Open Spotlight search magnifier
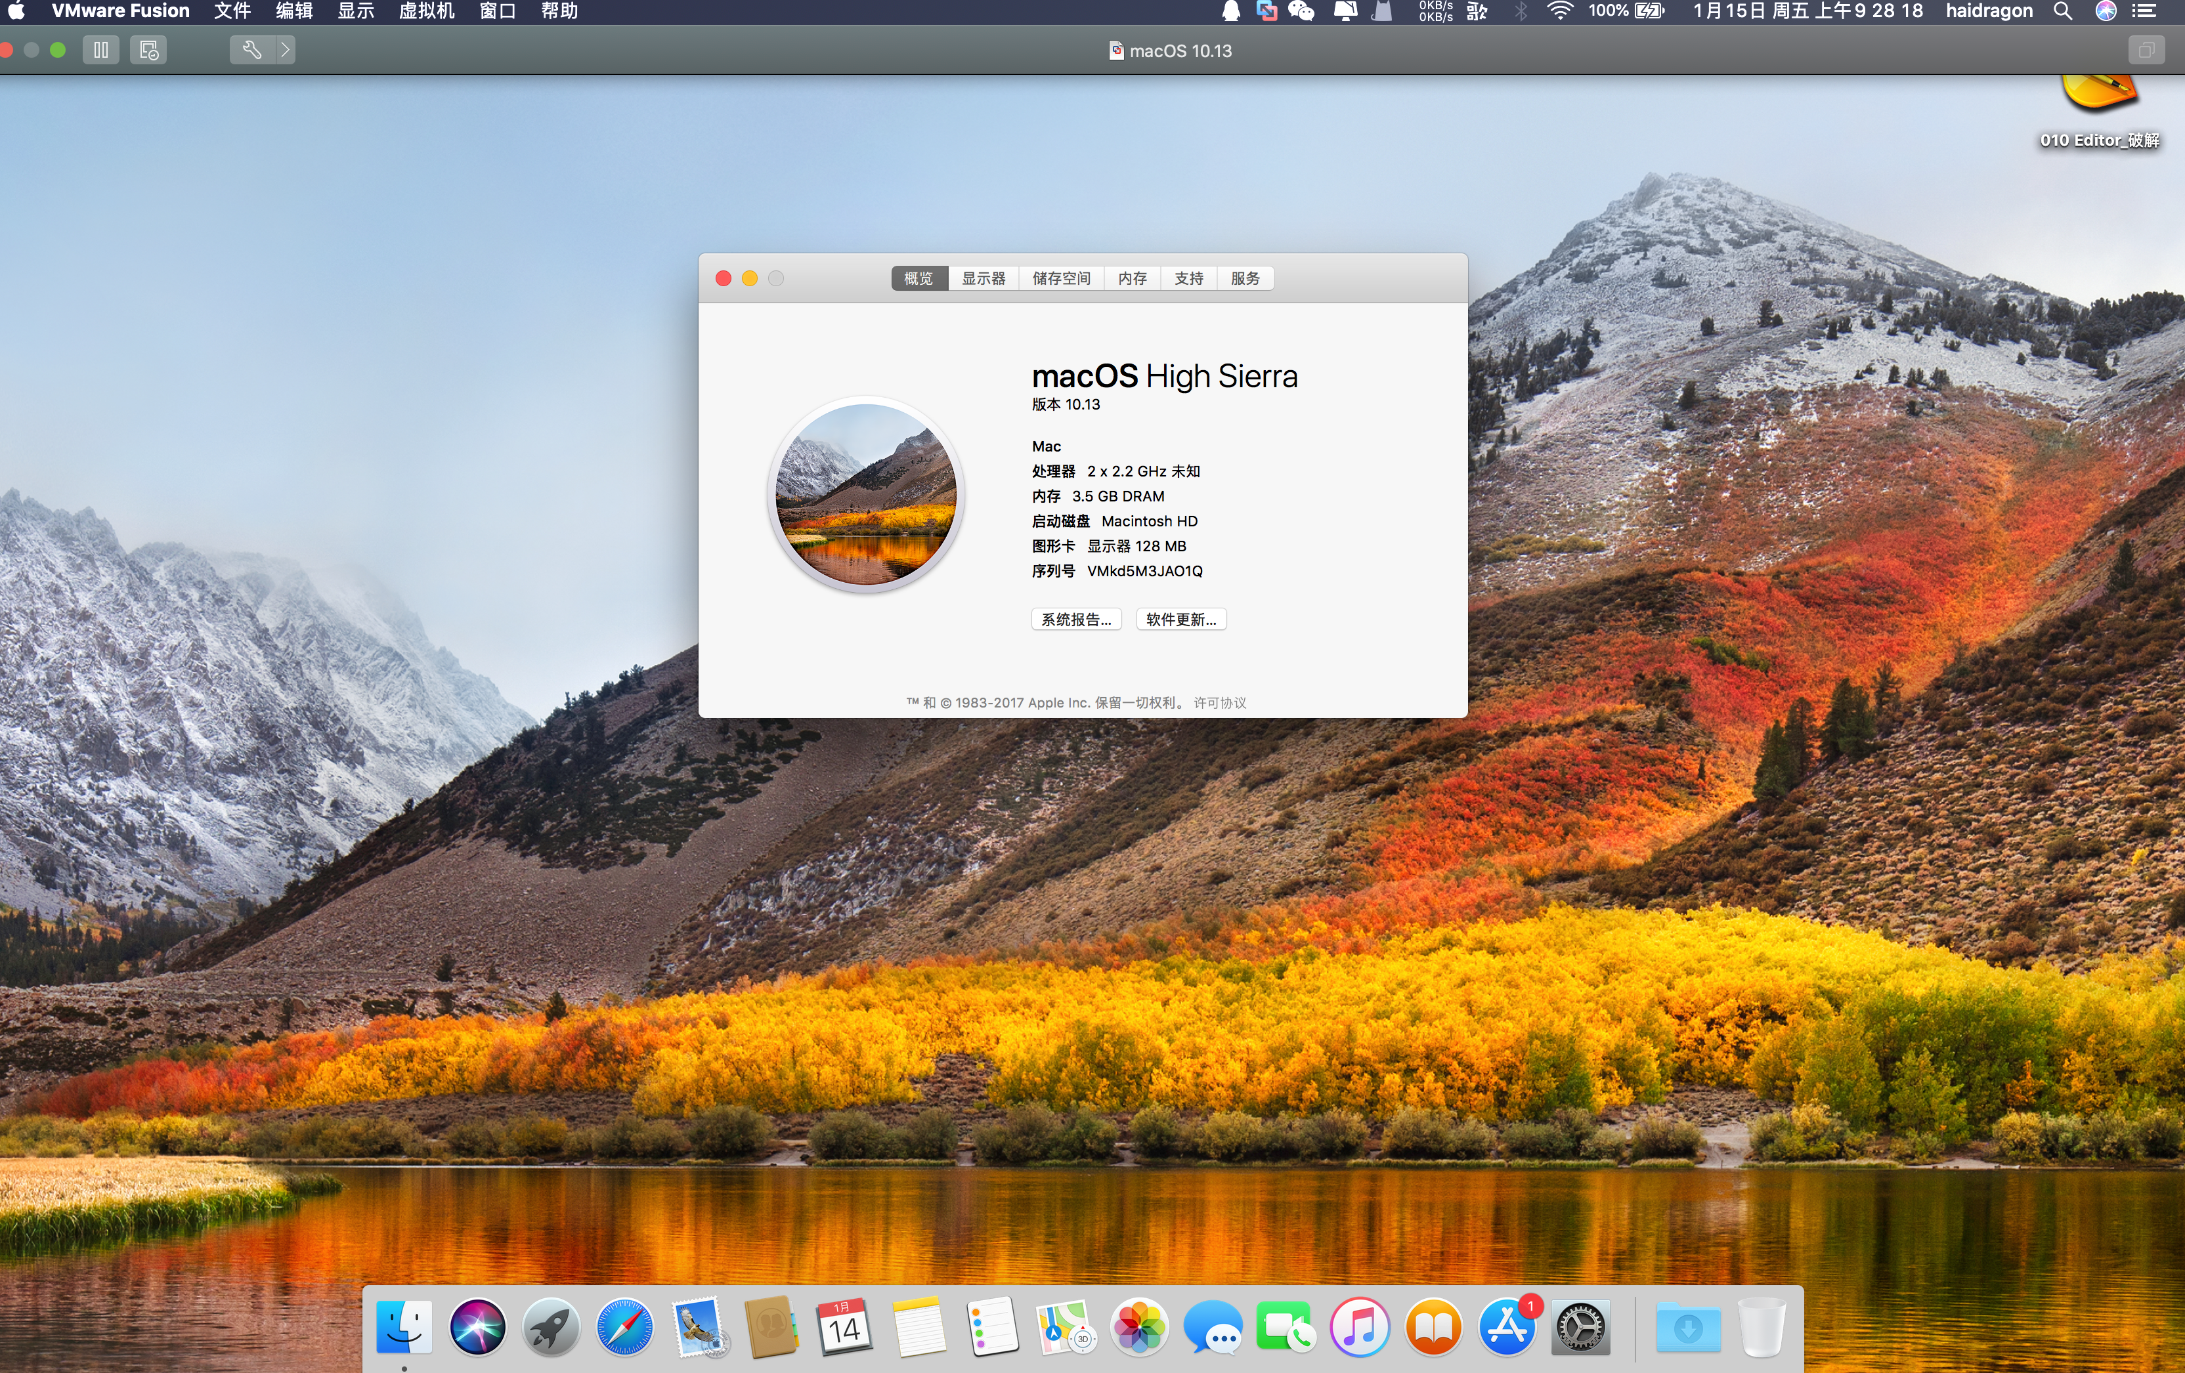This screenshot has width=2185, height=1373. tap(2062, 11)
